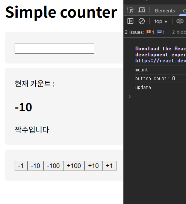
Task: Click the blue issues message badge
Action: (x=161, y=32)
